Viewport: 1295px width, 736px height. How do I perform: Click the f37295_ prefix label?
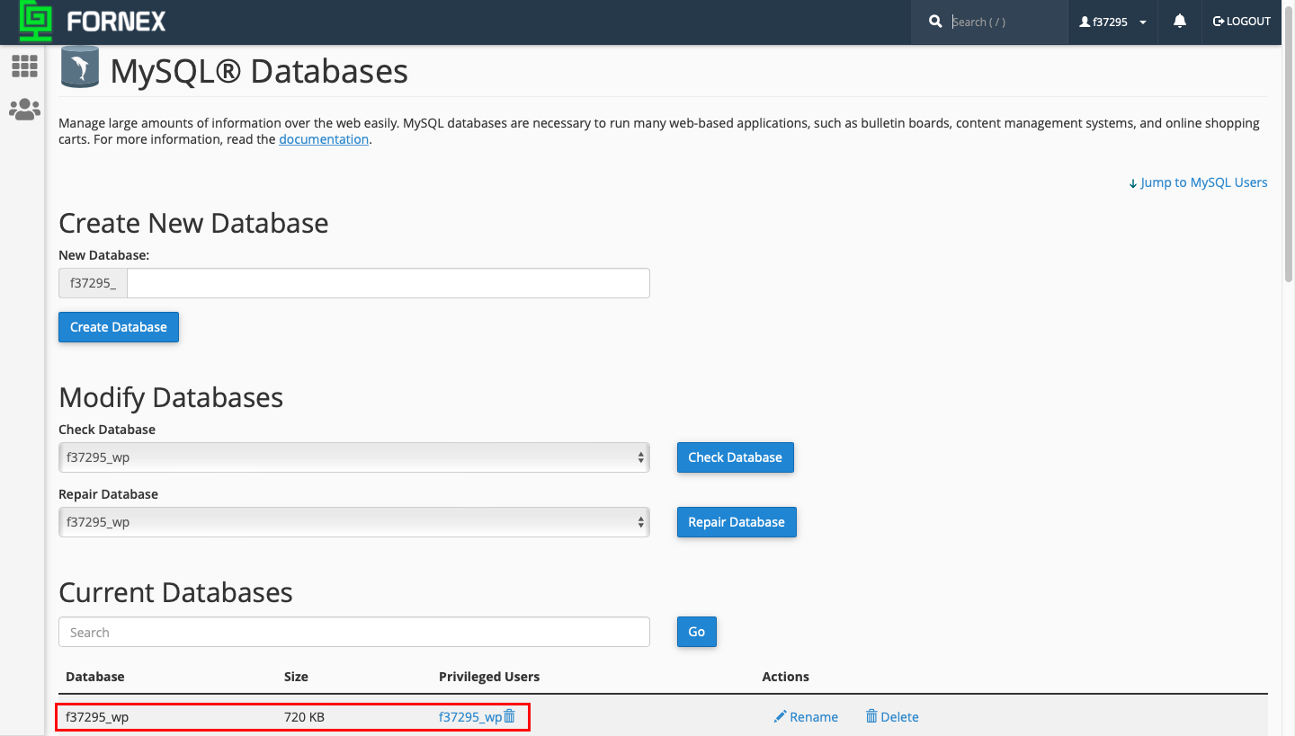tap(93, 283)
